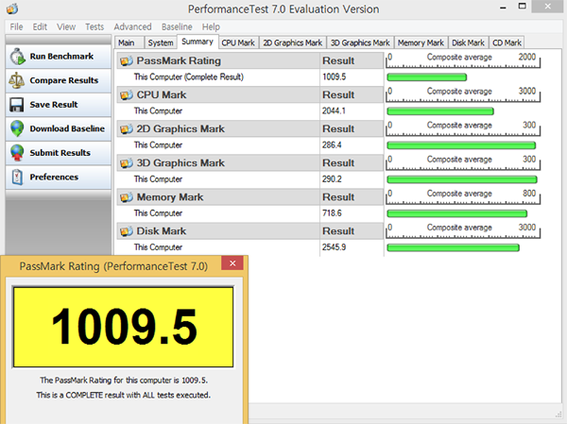Screen dimensions: 567x424
Task: Click the Download Baseline globe icon
Action: (17, 128)
